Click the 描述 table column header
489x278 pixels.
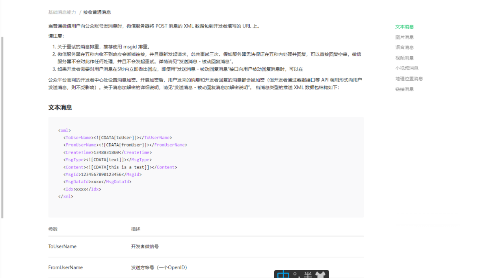click(136, 229)
